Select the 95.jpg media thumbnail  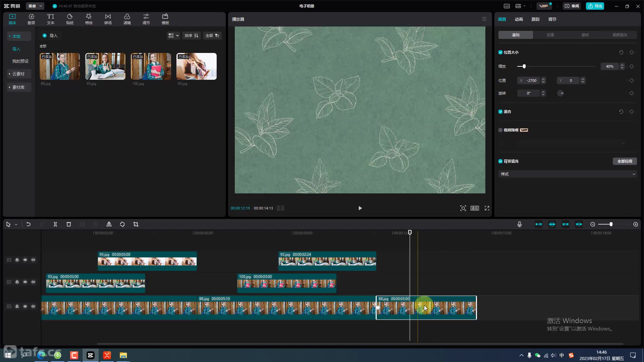[197, 66]
